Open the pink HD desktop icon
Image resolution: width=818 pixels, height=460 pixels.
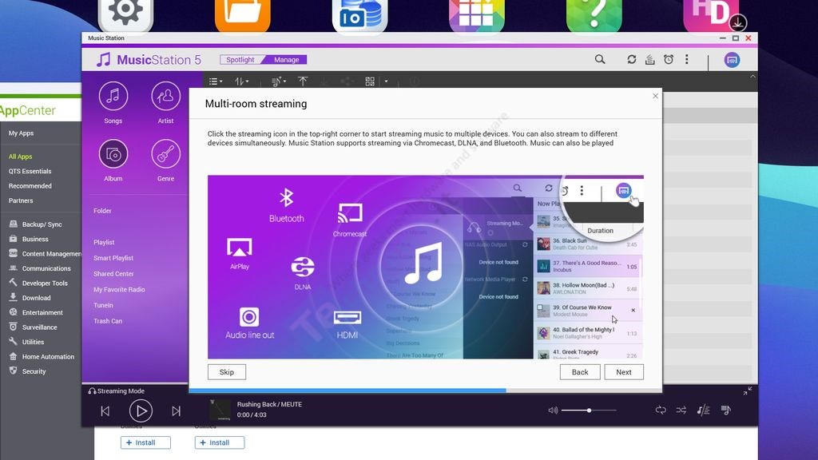point(711,16)
